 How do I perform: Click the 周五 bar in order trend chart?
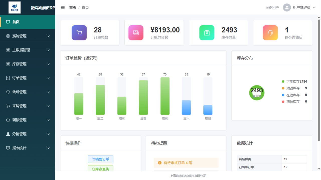[165, 96]
